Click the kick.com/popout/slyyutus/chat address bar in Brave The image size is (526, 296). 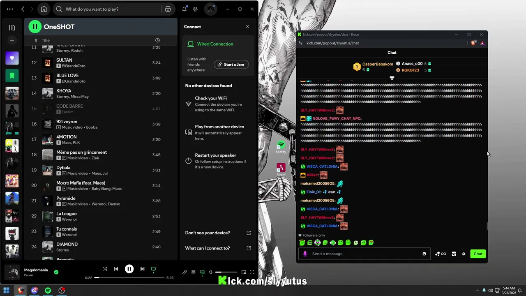332,43
